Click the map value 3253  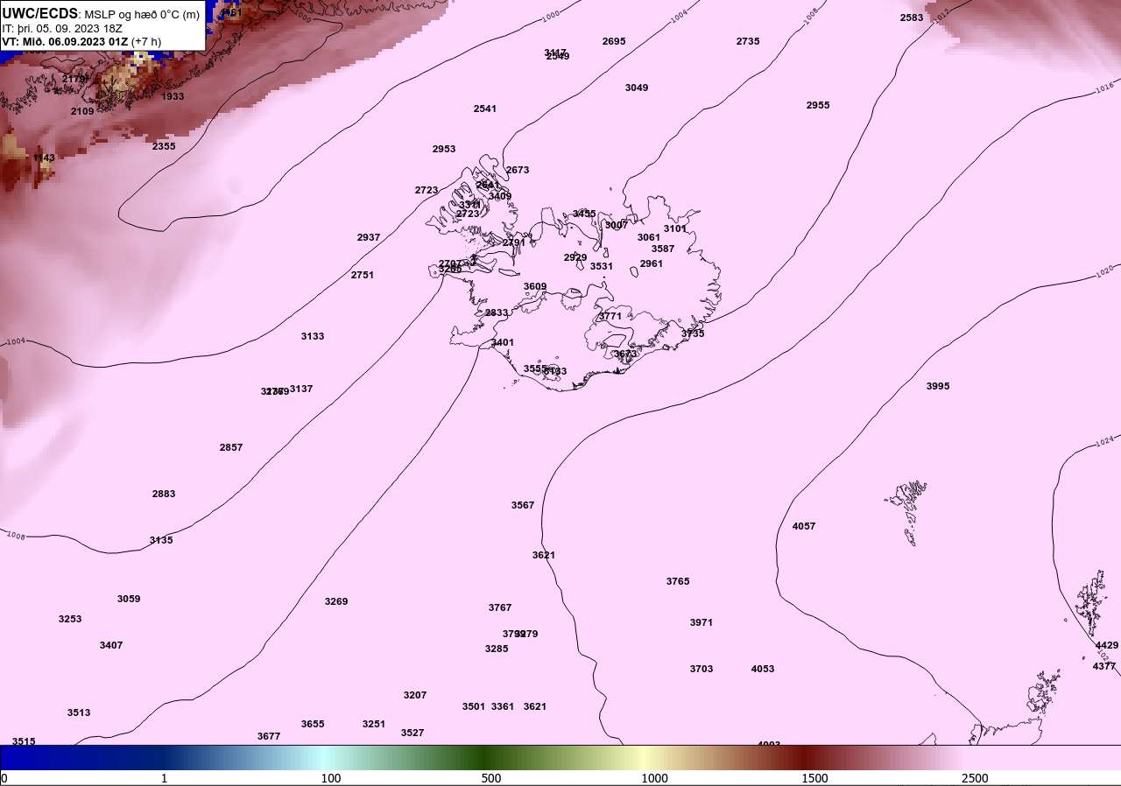coord(70,619)
